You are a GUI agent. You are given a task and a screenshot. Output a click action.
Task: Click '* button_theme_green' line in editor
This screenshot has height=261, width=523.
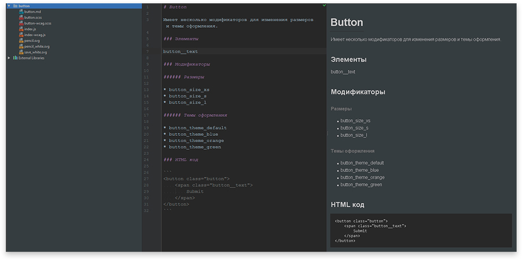coord(192,147)
